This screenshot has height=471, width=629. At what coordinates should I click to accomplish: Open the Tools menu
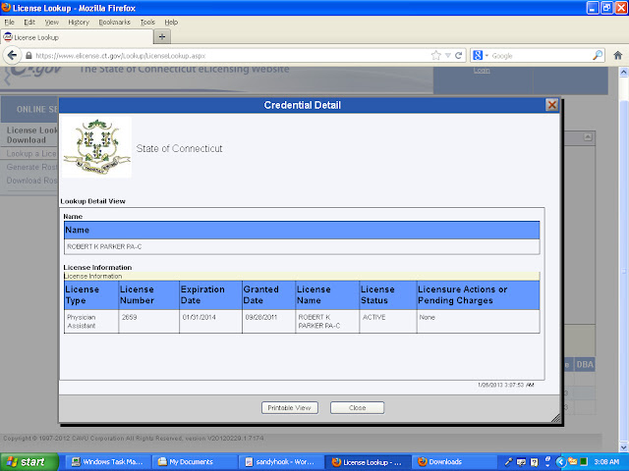pos(147,22)
